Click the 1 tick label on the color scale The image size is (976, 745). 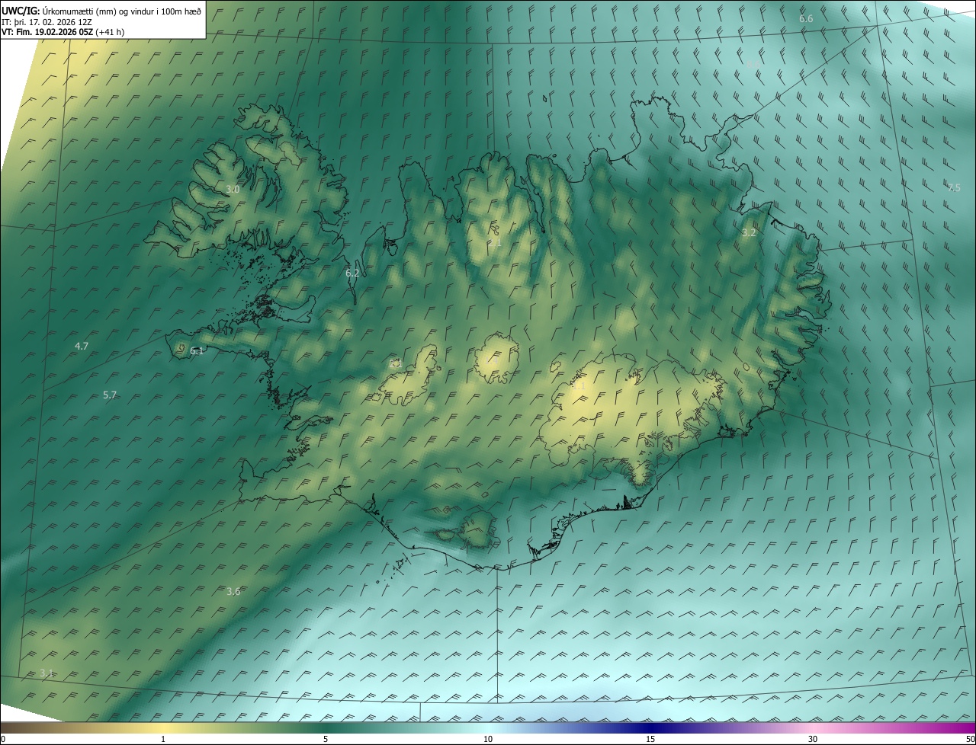click(163, 739)
